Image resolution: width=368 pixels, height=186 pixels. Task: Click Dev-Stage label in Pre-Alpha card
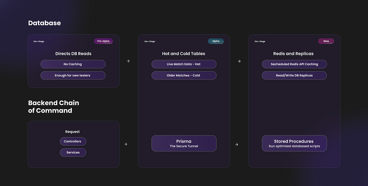click(39, 42)
